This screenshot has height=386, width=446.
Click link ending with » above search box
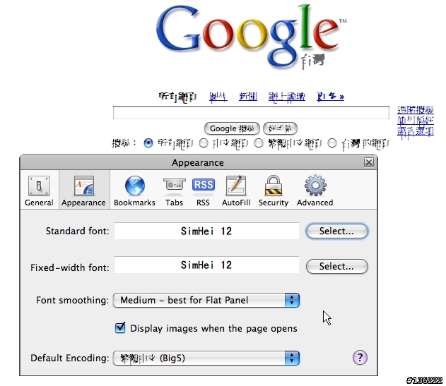pos(331,97)
